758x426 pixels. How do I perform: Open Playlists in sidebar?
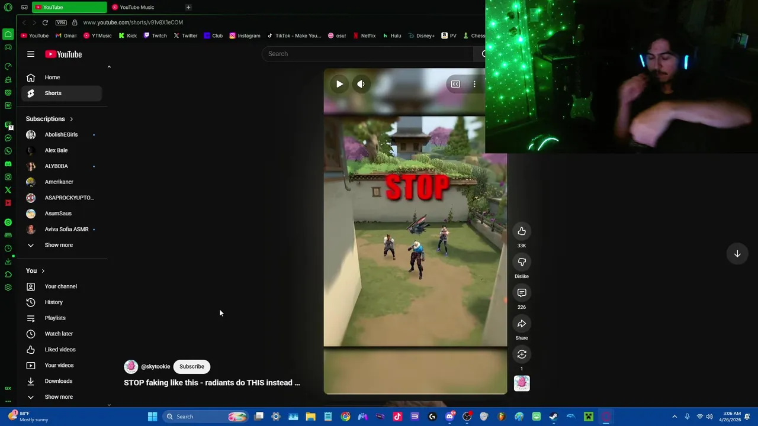point(62,318)
